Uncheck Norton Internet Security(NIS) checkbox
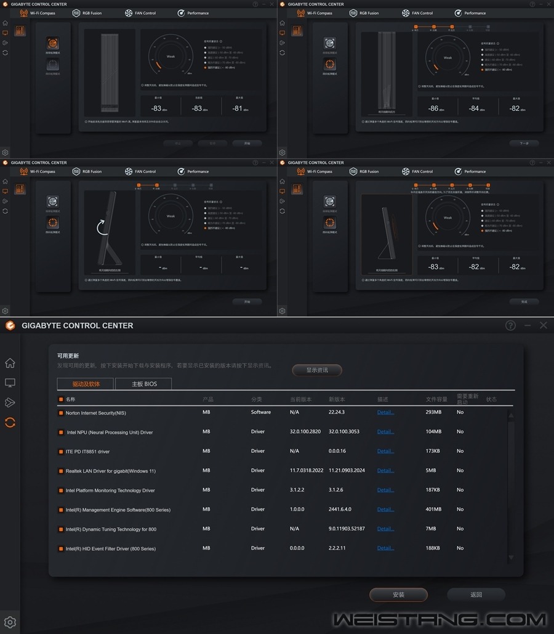 61,413
